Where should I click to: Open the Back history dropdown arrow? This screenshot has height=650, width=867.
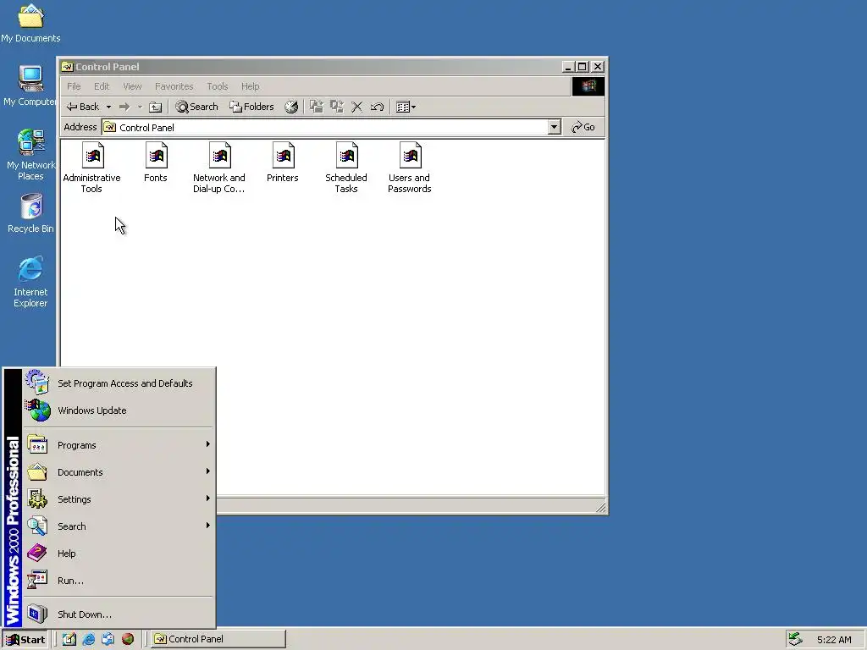coord(109,107)
